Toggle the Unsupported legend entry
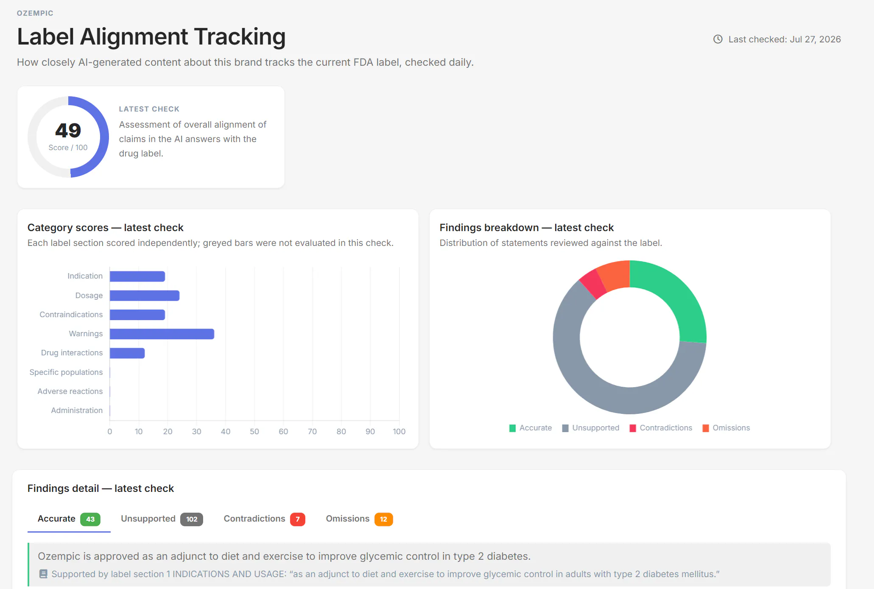This screenshot has height=589, width=874. pos(591,428)
